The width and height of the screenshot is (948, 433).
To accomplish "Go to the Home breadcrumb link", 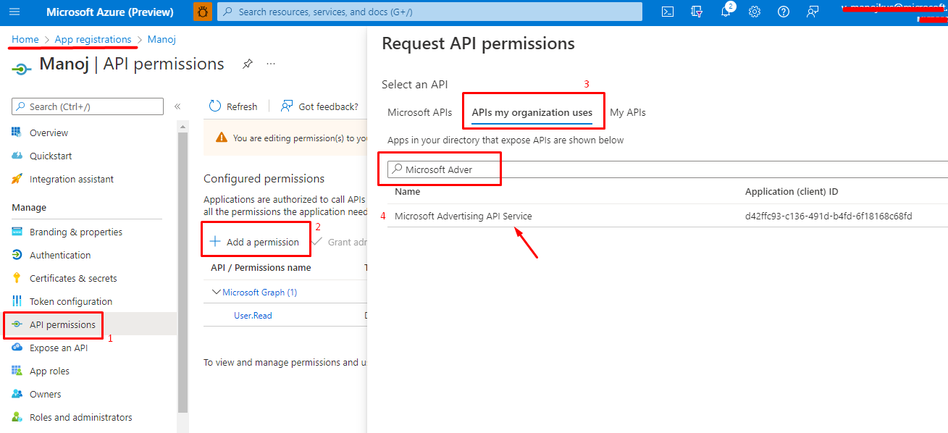I will 25,39.
